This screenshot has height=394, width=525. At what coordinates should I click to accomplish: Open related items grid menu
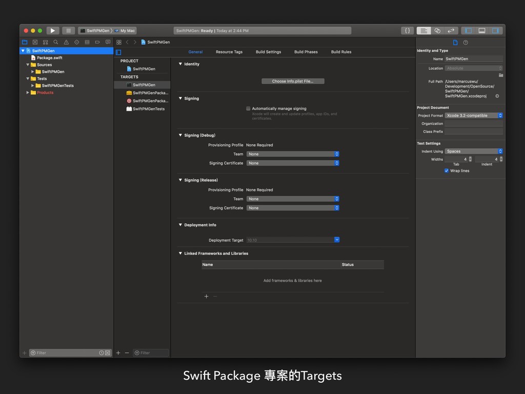point(119,42)
